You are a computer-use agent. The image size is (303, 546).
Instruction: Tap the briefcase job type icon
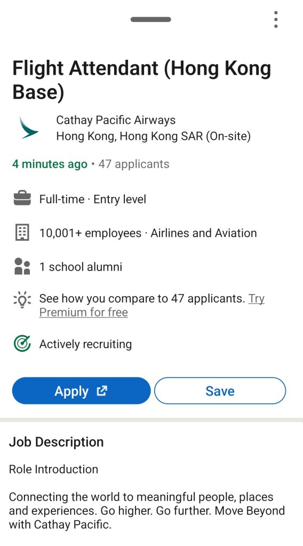point(22,199)
